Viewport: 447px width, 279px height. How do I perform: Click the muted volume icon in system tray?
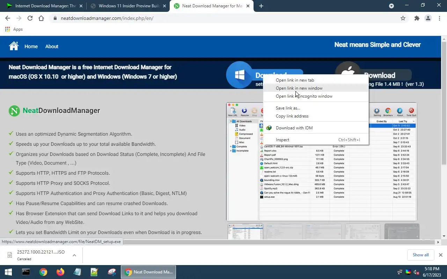(416, 272)
